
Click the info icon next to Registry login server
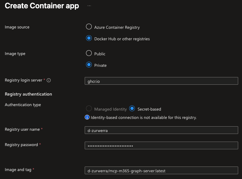49,80
